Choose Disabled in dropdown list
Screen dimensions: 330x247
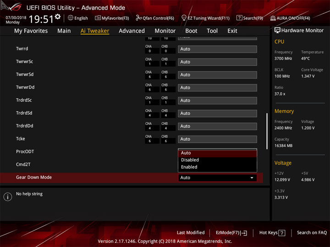click(217, 160)
